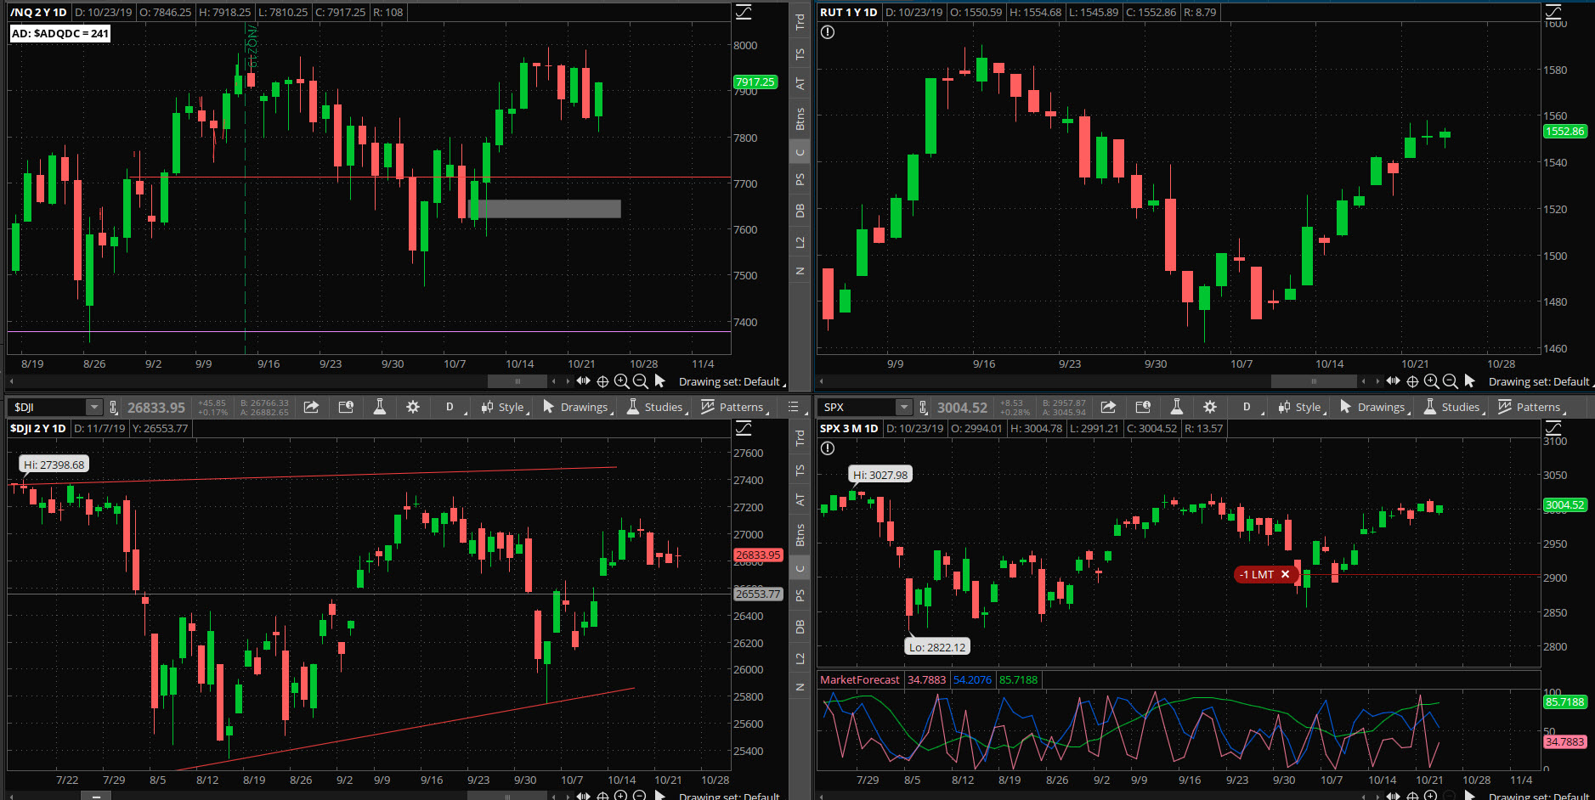Click the expand horizontal axis icon under RUT chart

[x=1393, y=381]
